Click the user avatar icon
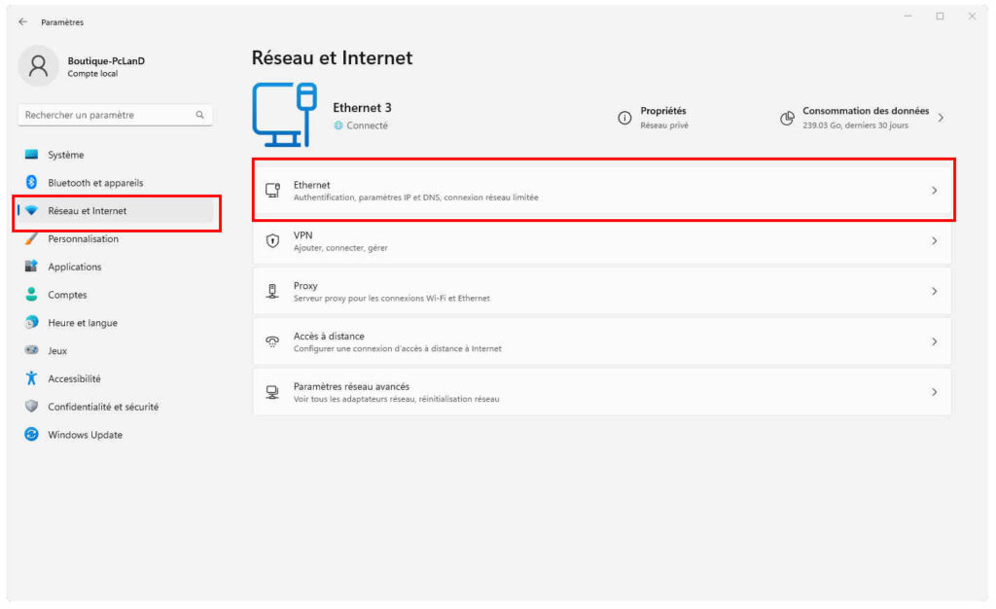 [x=38, y=65]
